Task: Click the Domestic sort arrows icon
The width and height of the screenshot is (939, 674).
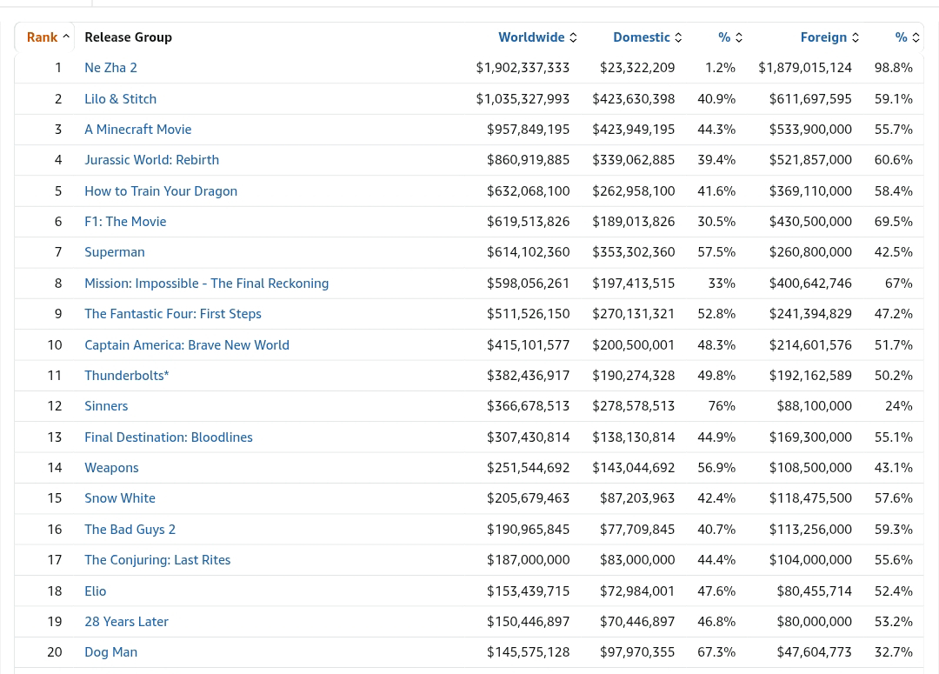Action: coord(678,37)
